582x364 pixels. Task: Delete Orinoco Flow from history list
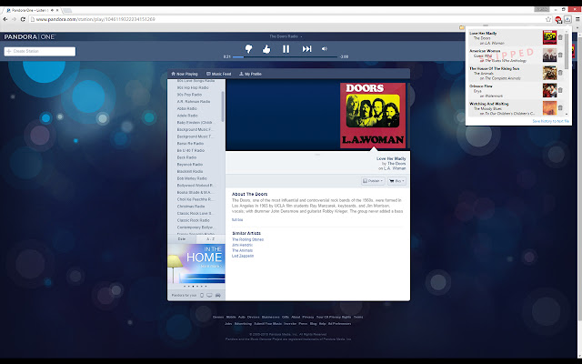(x=561, y=89)
